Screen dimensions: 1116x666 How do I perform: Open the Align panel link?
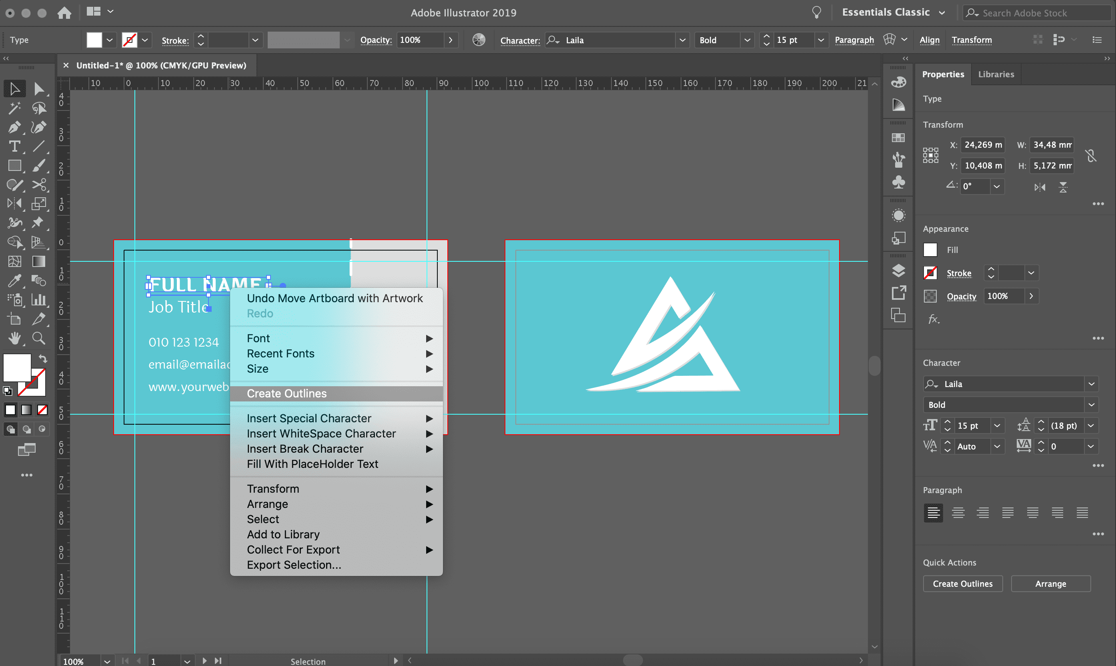[930, 40]
